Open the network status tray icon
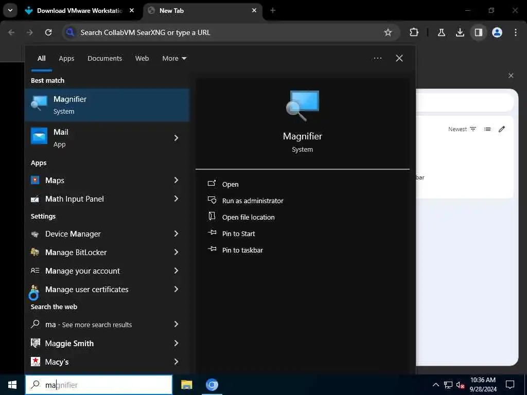 [448, 385]
